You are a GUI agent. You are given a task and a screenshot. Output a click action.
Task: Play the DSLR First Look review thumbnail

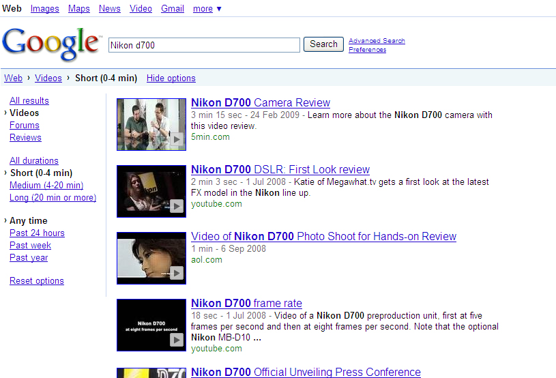pos(151,191)
